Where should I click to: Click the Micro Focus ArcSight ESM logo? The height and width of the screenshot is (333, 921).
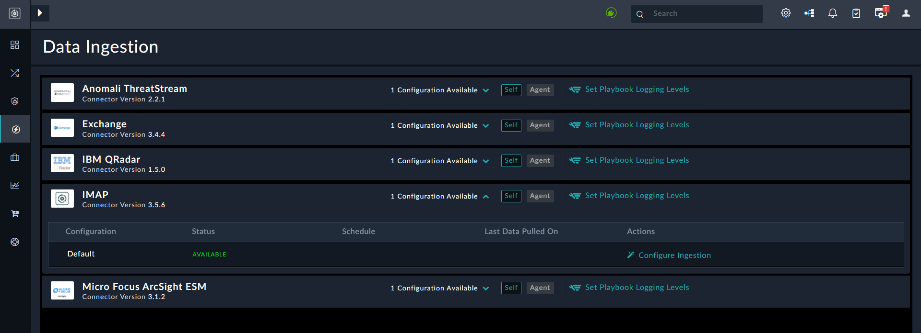62,290
